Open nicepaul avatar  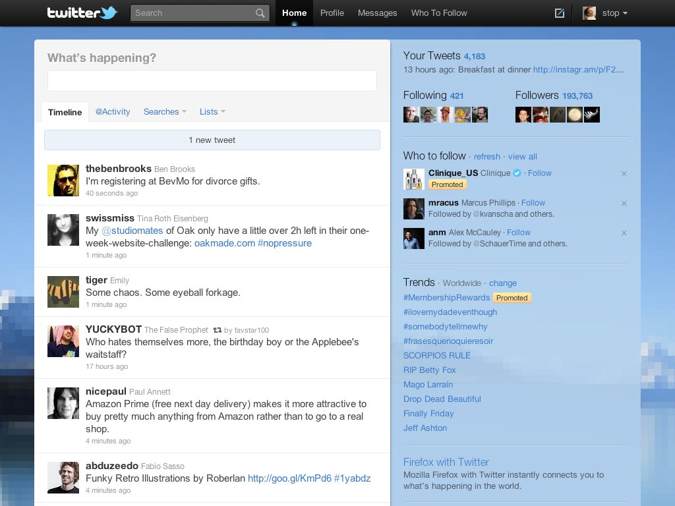63,404
